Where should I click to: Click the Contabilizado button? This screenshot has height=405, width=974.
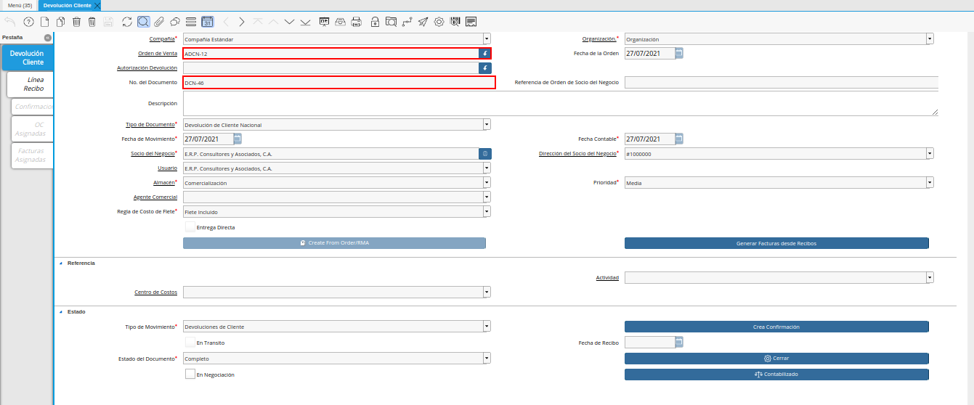pos(776,375)
